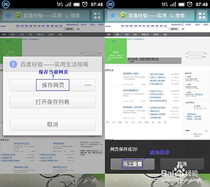The width and height of the screenshot is (210, 187).
Task: Click green banner image in right webpage
Action: [x=116, y=51]
